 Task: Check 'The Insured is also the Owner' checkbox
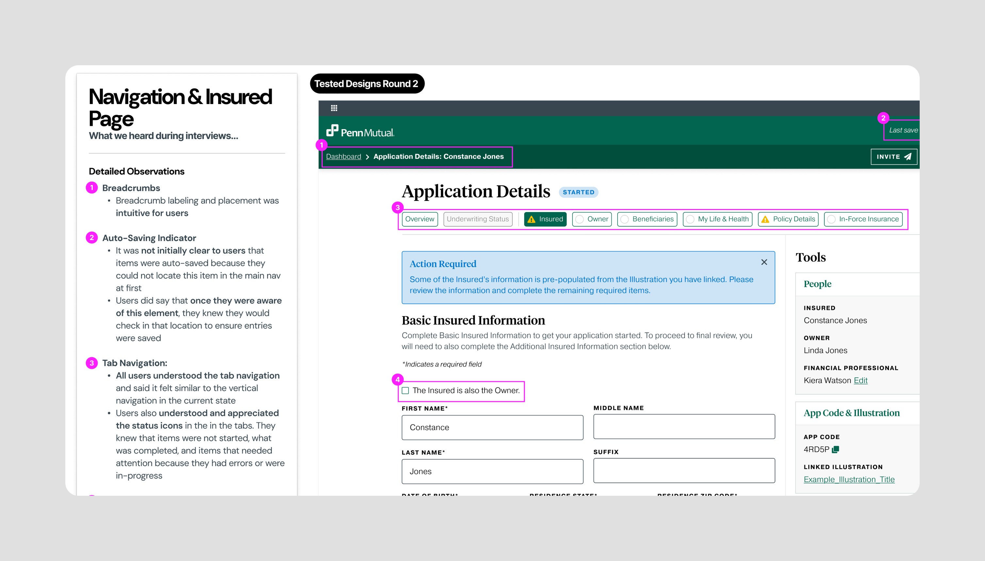click(x=405, y=391)
